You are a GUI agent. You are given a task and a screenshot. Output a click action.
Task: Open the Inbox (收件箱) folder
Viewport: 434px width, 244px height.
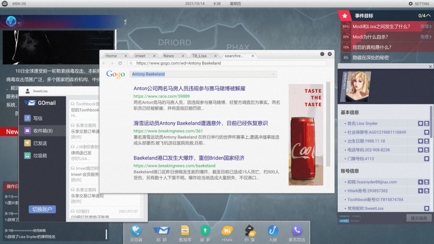pos(43,130)
